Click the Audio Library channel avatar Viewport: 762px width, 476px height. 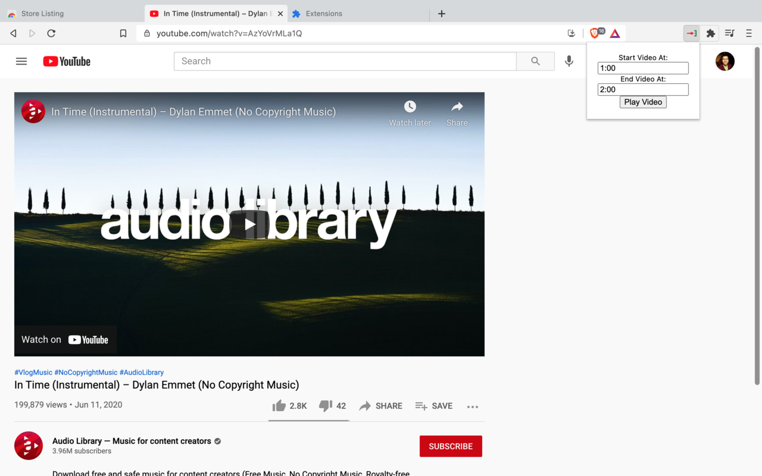coord(28,446)
